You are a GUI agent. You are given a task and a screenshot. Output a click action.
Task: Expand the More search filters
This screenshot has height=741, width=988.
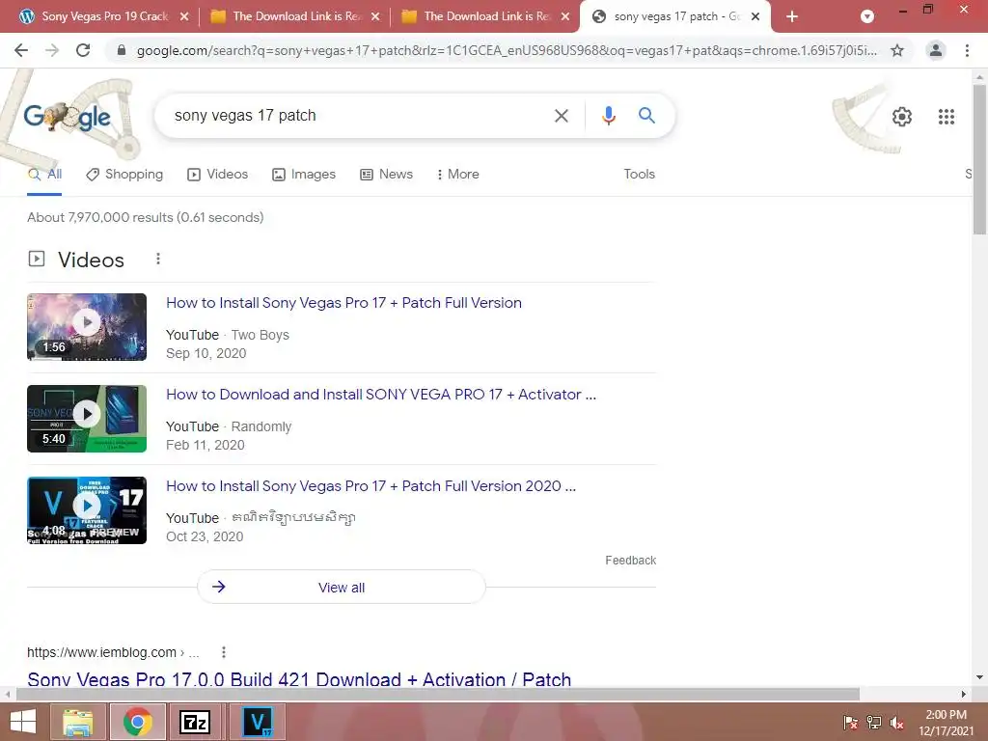[x=458, y=175]
